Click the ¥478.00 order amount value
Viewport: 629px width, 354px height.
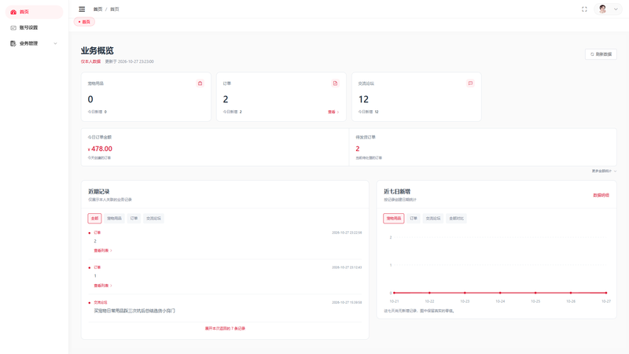pos(101,149)
